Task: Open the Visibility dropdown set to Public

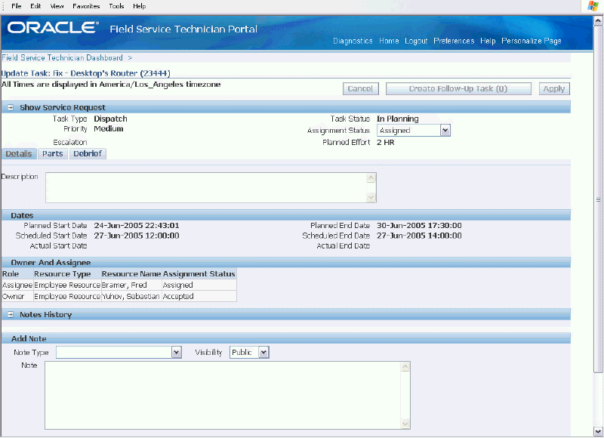Action: [x=263, y=352]
